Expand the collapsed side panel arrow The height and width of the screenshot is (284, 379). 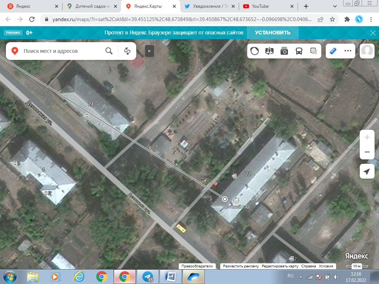coord(149,51)
